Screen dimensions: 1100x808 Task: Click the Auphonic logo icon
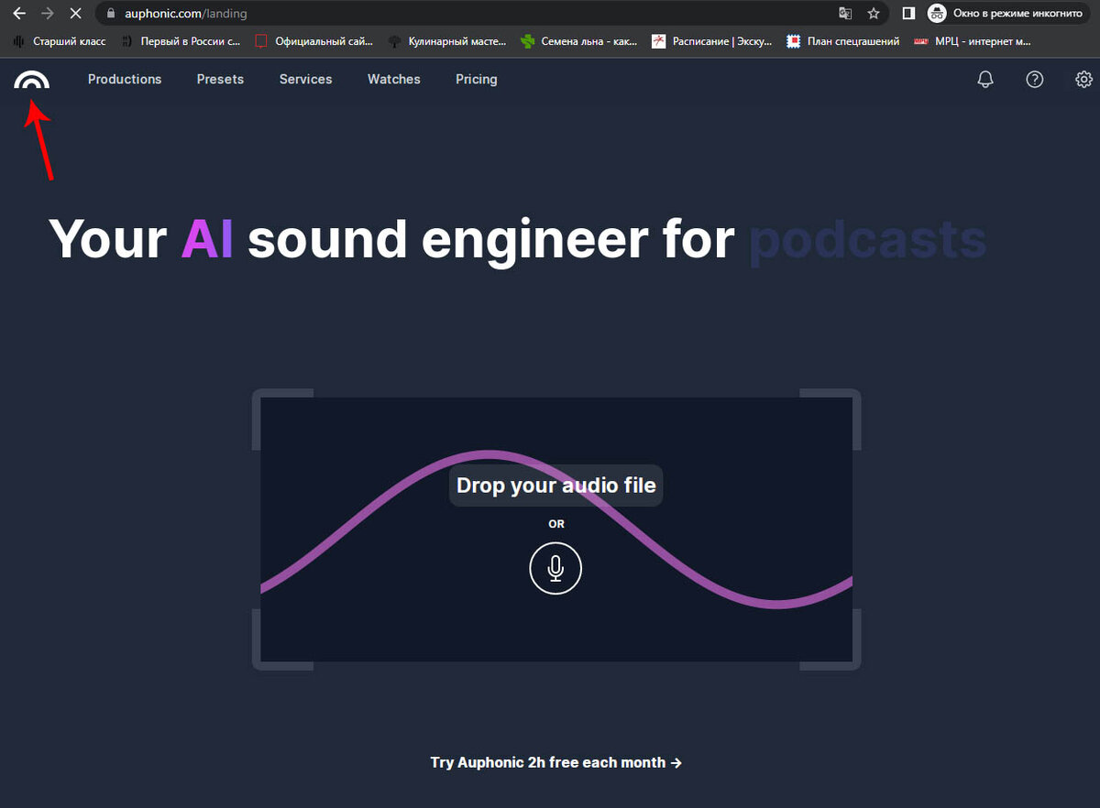tap(32, 80)
